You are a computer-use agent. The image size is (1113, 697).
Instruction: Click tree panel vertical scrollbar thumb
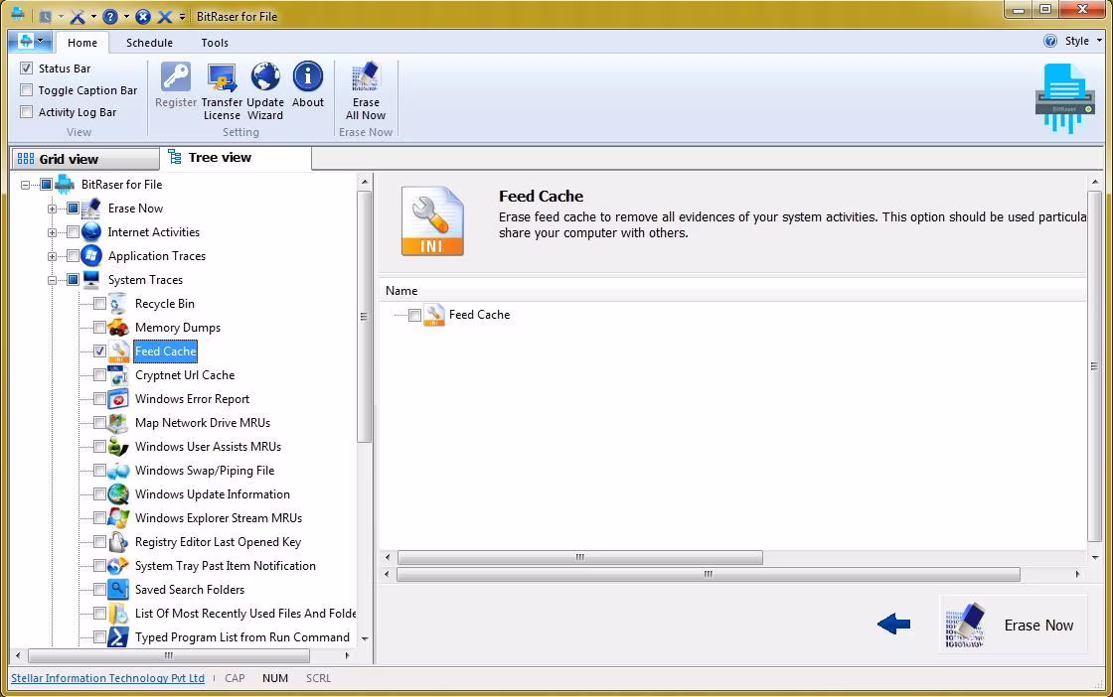click(364, 317)
